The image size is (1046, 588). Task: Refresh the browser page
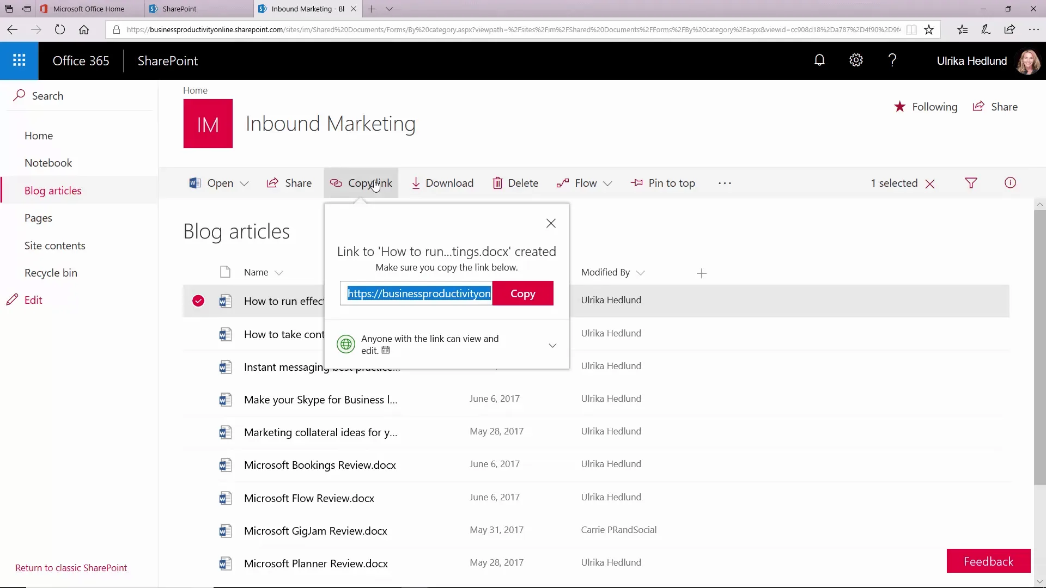pos(60,30)
